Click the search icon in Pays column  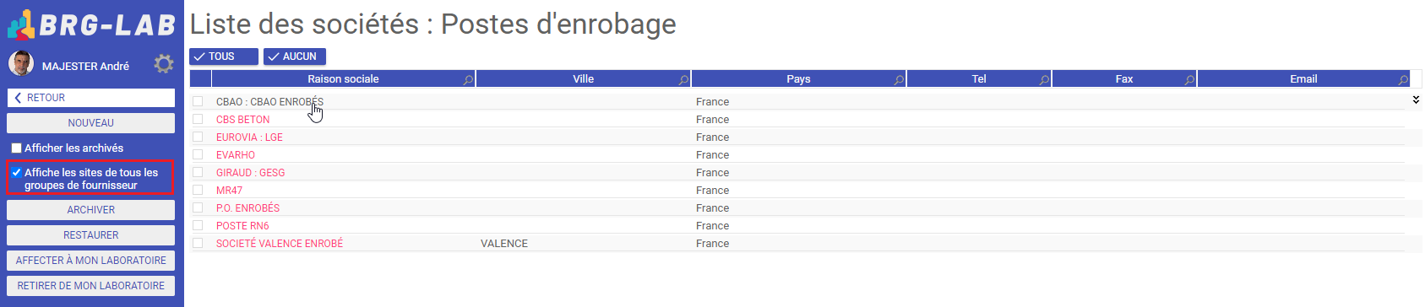point(899,79)
